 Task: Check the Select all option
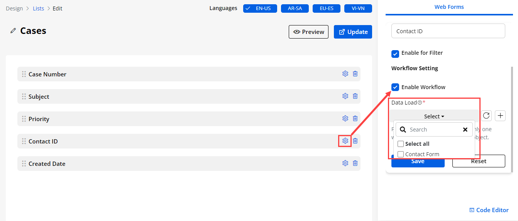tap(401, 144)
